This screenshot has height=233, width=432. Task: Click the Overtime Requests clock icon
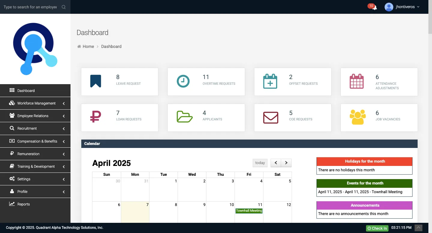tap(183, 81)
